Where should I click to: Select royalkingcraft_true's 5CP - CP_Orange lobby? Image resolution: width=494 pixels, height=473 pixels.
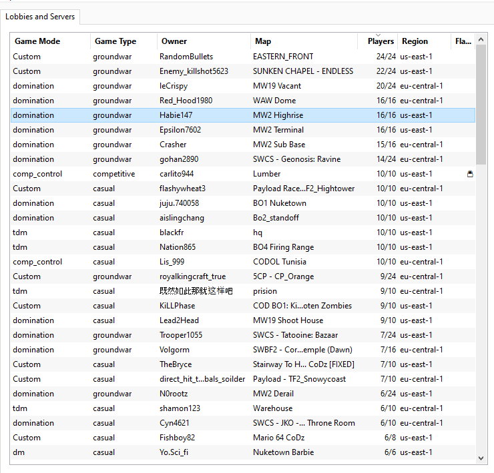pos(243,276)
